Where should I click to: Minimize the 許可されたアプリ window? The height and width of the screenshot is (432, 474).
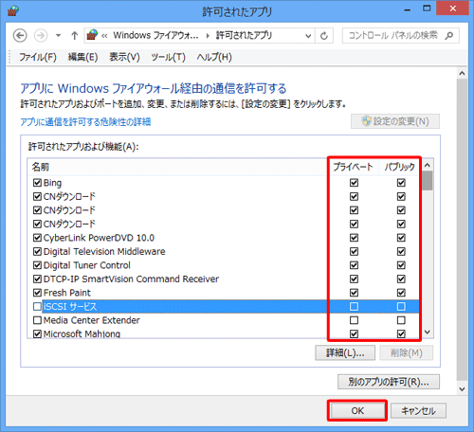(408, 9)
